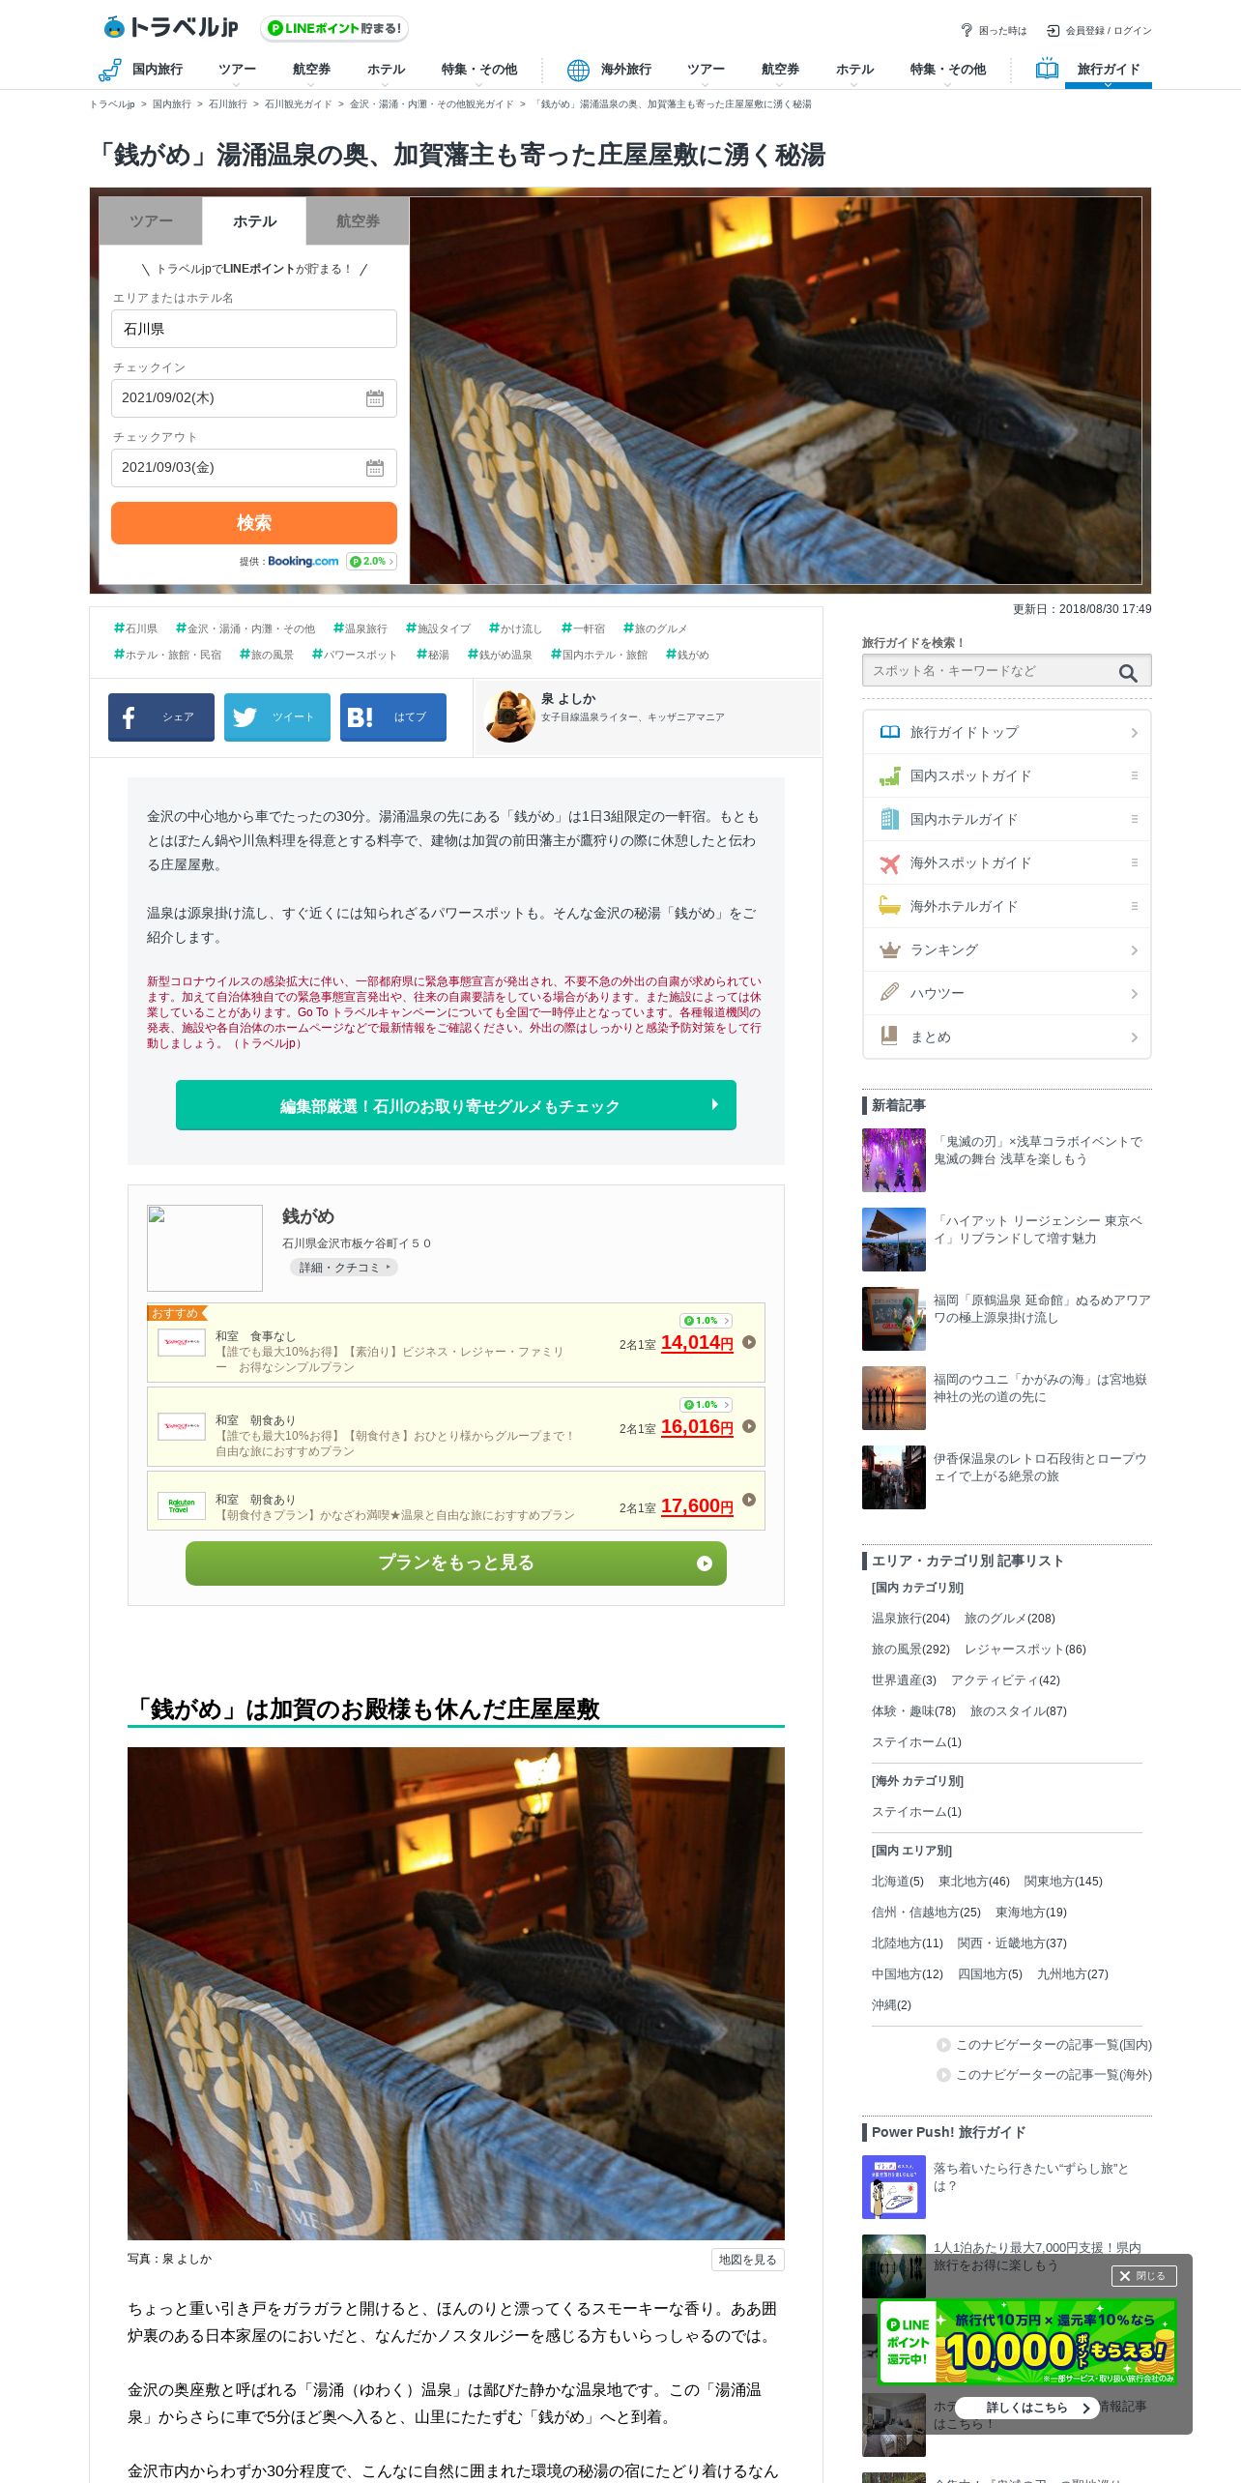The width and height of the screenshot is (1241, 2483).
Task: Click 温泉旅行(204) category link
Action: 910,1619
